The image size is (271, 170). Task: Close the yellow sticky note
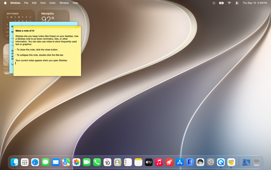[16, 27]
